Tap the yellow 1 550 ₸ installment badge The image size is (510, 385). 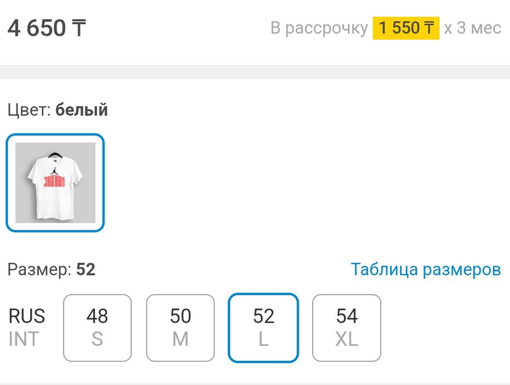pyautogui.click(x=406, y=28)
